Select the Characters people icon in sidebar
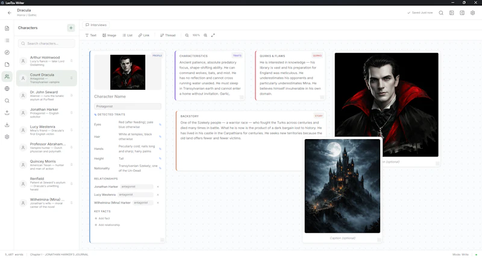482x259 pixels. (x=7, y=76)
